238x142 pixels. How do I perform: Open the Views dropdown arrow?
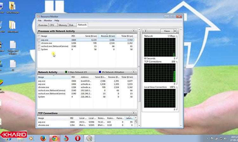[x=175, y=31]
